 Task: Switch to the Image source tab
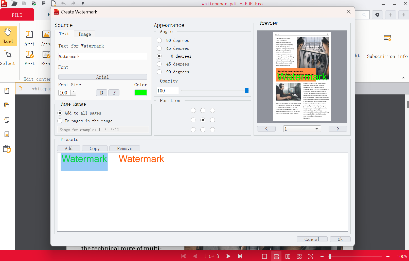coord(84,34)
